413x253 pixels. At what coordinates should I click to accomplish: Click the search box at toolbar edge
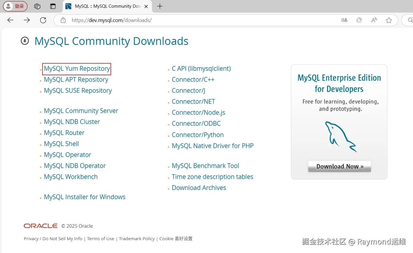tap(407, 20)
